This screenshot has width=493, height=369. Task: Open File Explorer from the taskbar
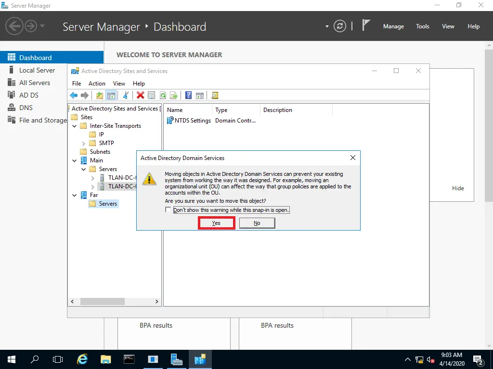[x=105, y=359]
